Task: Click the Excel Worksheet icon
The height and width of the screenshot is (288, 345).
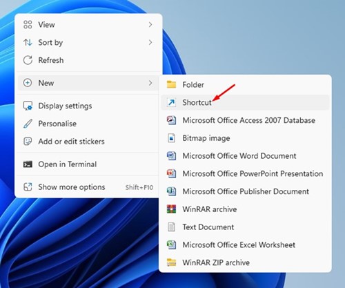Action: point(171,244)
